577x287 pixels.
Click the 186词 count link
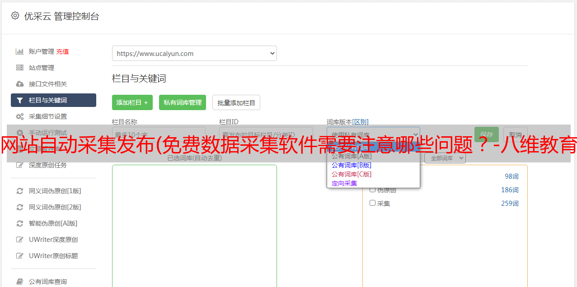[510, 190]
